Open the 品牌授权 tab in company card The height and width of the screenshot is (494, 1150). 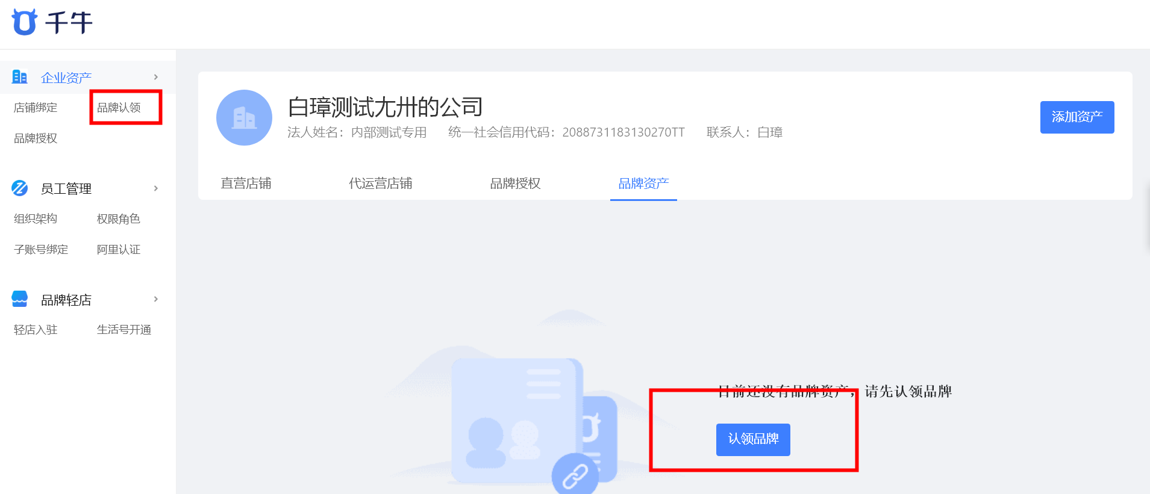click(x=515, y=184)
